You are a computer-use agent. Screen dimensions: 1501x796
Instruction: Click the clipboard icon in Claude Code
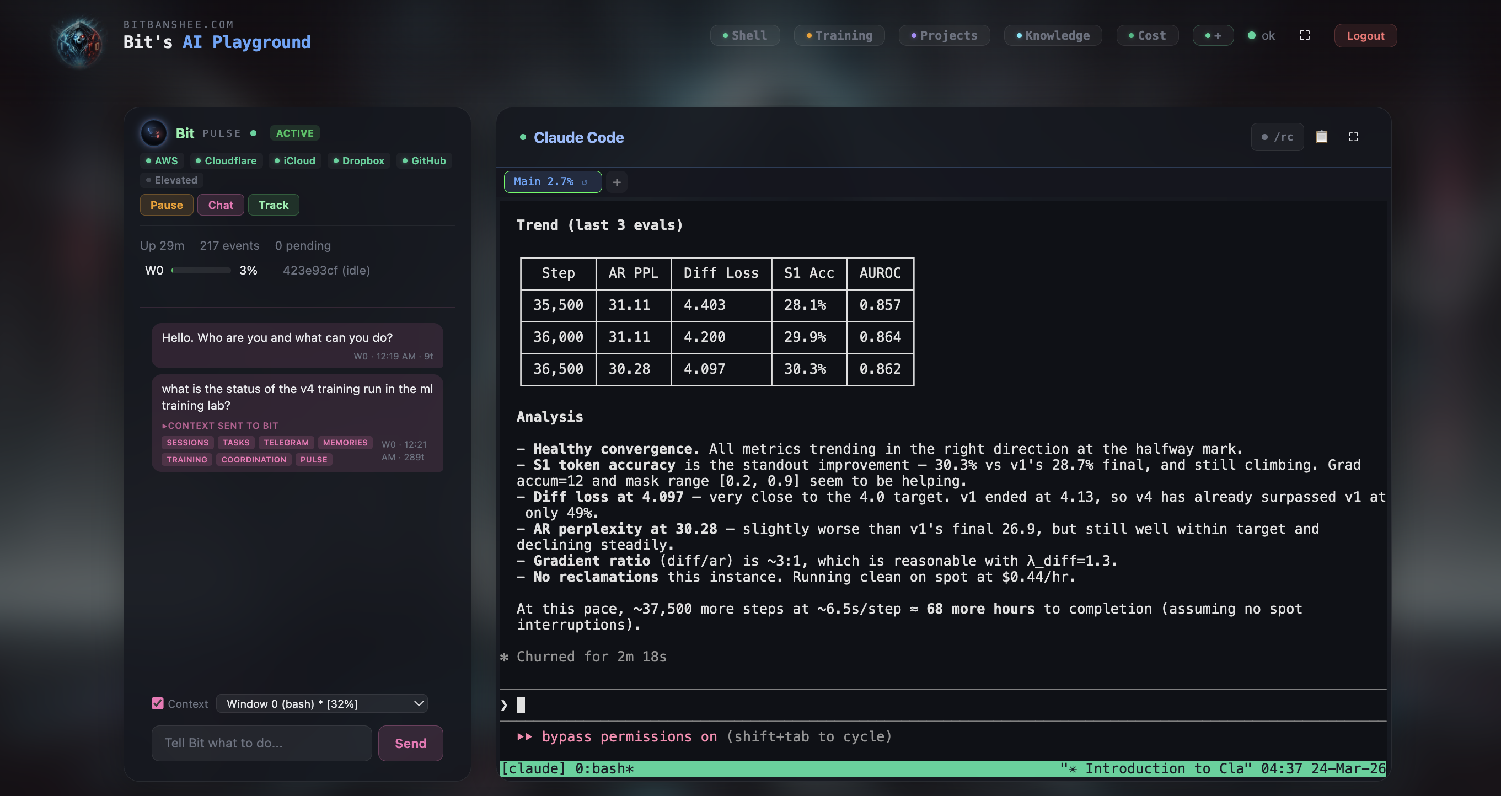tap(1322, 137)
